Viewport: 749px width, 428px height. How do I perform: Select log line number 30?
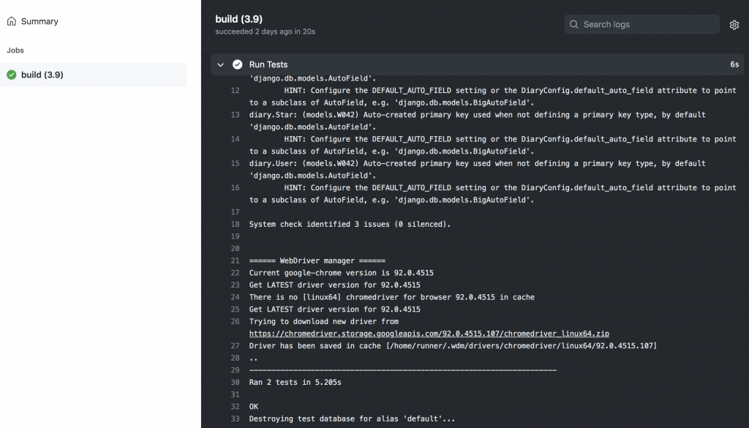[235, 382]
